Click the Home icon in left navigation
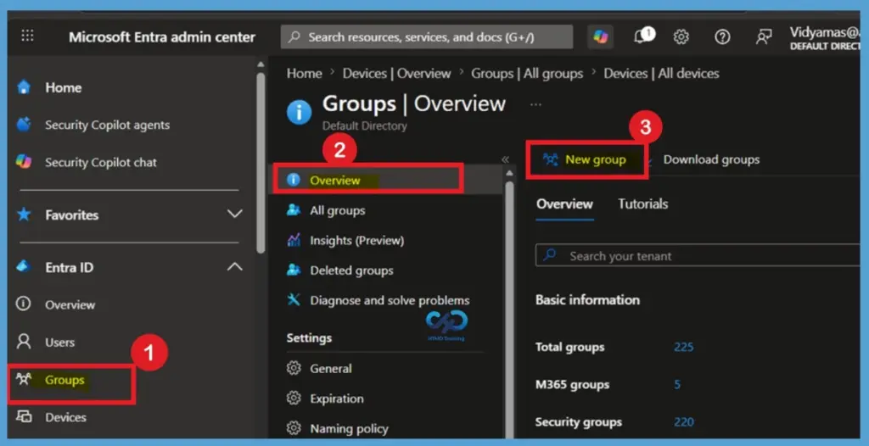The height and width of the screenshot is (446, 869). coord(24,87)
